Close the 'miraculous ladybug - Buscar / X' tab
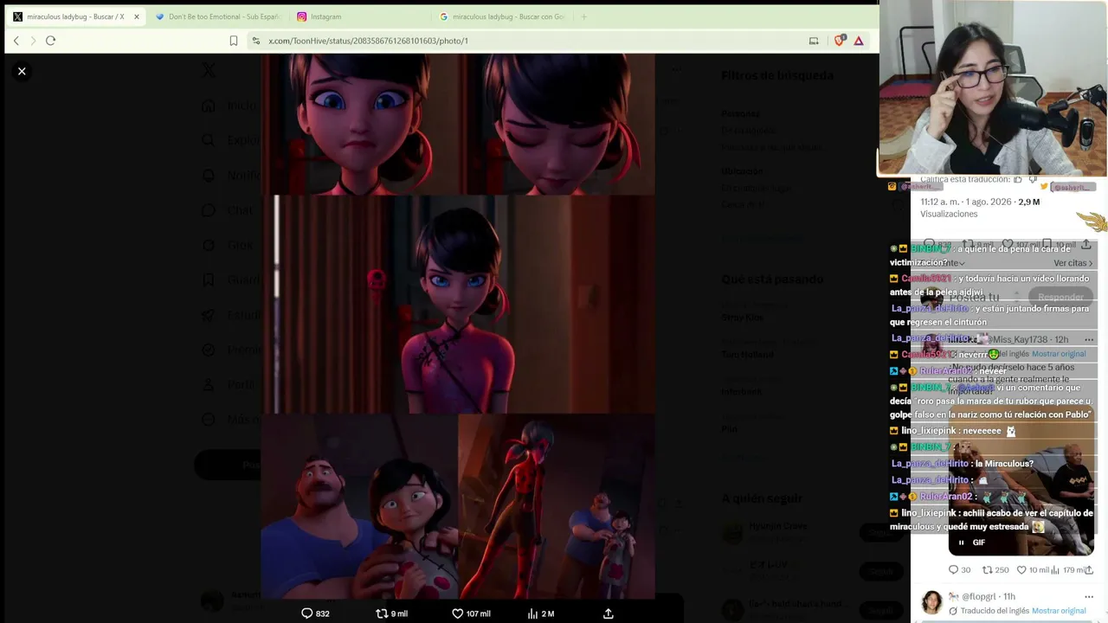Screen dimensions: 1108x623 click(x=136, y=16)
